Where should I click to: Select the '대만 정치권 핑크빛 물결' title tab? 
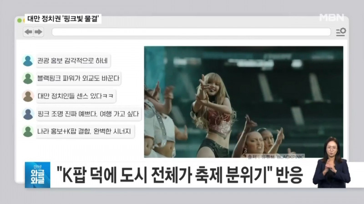pyautogui.click(x=61, y=19)
